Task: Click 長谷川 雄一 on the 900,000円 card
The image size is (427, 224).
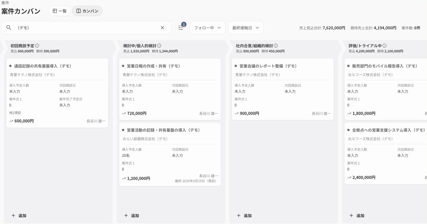Action: click(x=321, y=114)
